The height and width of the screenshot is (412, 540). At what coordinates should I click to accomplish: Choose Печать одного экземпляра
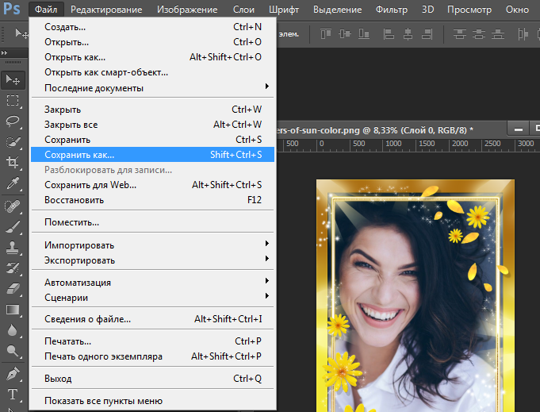152,356
